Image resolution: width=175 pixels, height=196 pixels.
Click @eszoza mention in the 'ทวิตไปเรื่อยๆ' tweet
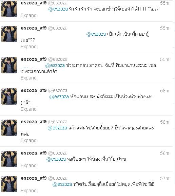[62, 184]
